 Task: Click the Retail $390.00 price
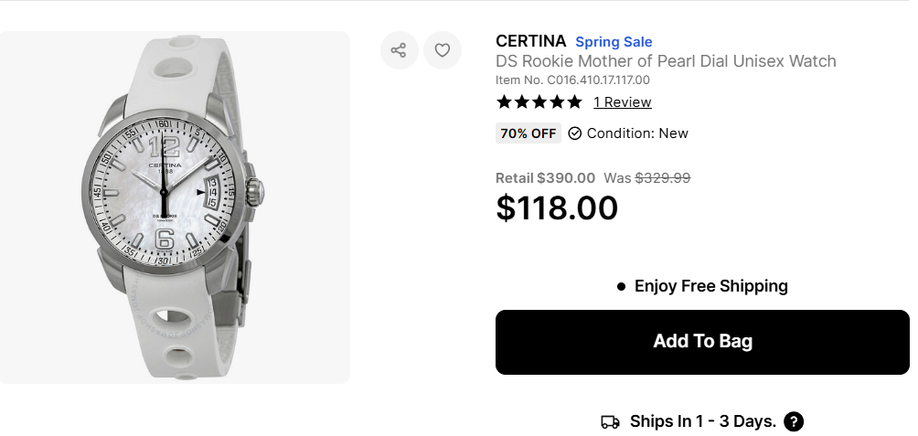pyautogui.click(x=545, y=178)
